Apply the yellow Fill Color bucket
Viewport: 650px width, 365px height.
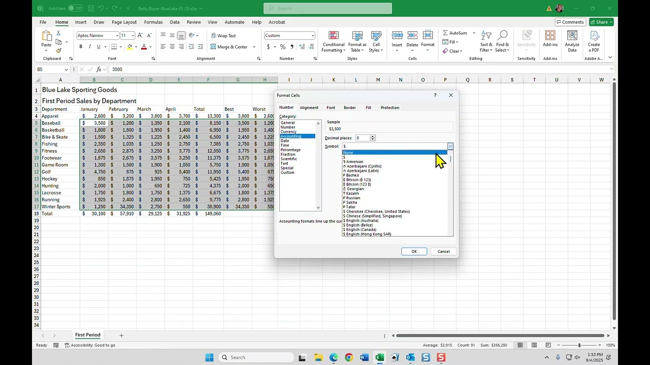click(x=130, y=47)
